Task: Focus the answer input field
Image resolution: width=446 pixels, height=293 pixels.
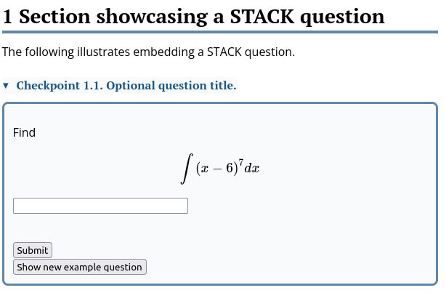Action: (x=100, y=206)
